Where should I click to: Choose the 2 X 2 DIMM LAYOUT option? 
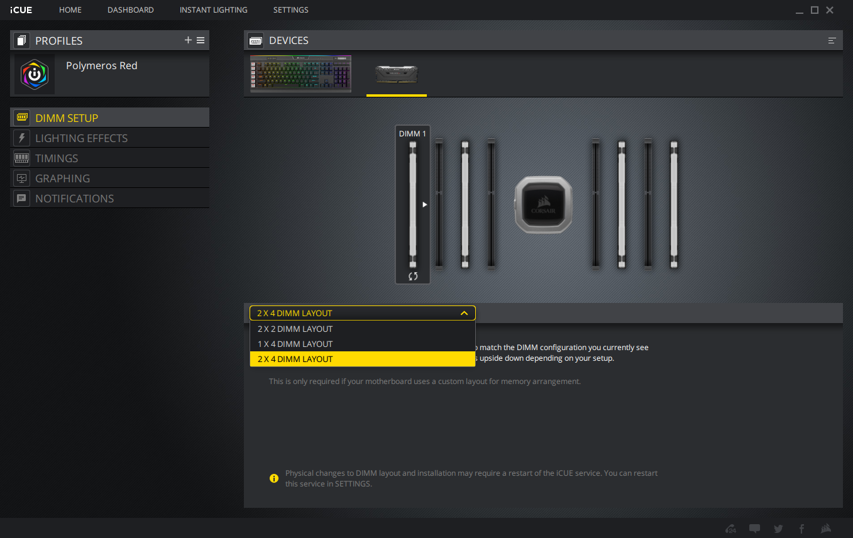(x=363, y=329)
